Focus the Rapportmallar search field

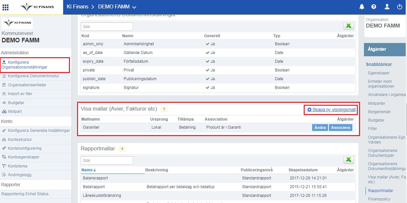pyautogui.click(x=107, y=160)
